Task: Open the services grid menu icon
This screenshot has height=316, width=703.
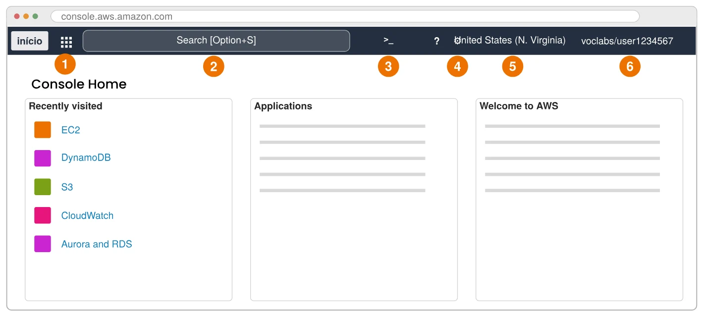Action: tap(66, 42)
